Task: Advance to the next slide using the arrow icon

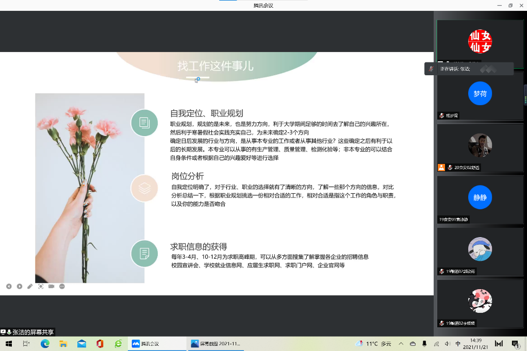Action: tap(20, 286)
